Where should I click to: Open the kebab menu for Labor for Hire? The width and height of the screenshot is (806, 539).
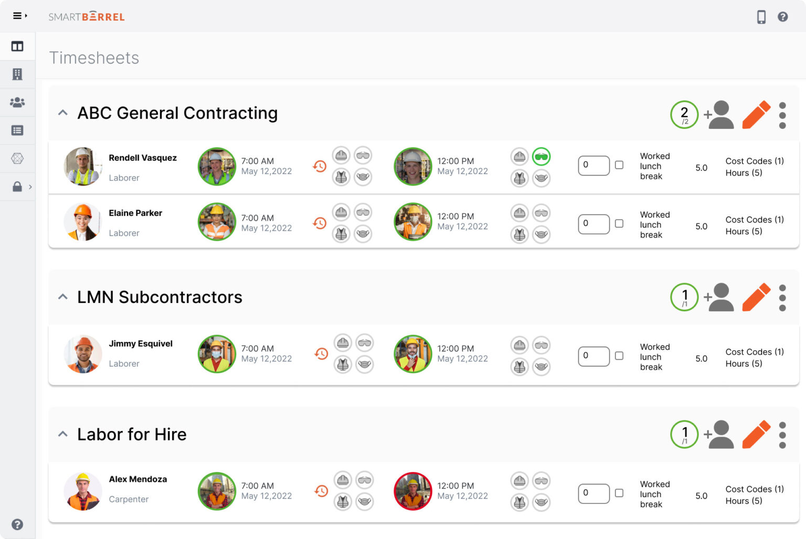[x=782, y=435]
